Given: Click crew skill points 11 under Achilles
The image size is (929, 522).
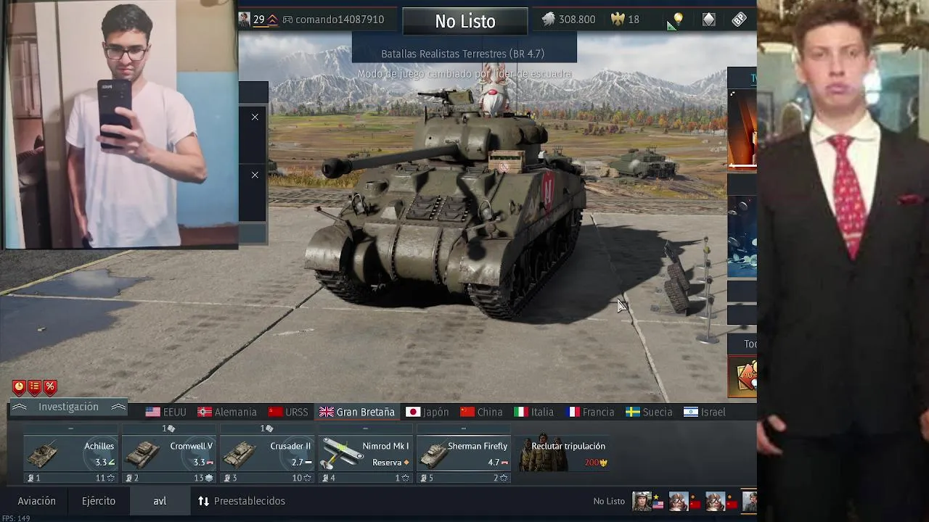Looking at the screenshot, I should click(x=105, y=478).
